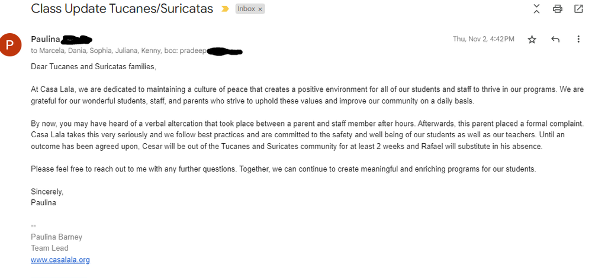Click the Thu, Nov 2 timestamp
Viewport: 592px width, 278px height.
(483, 39)
